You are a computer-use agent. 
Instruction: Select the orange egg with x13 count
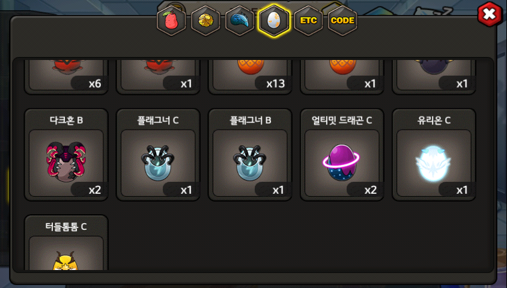pyautogui.click(x=250, y=67)
